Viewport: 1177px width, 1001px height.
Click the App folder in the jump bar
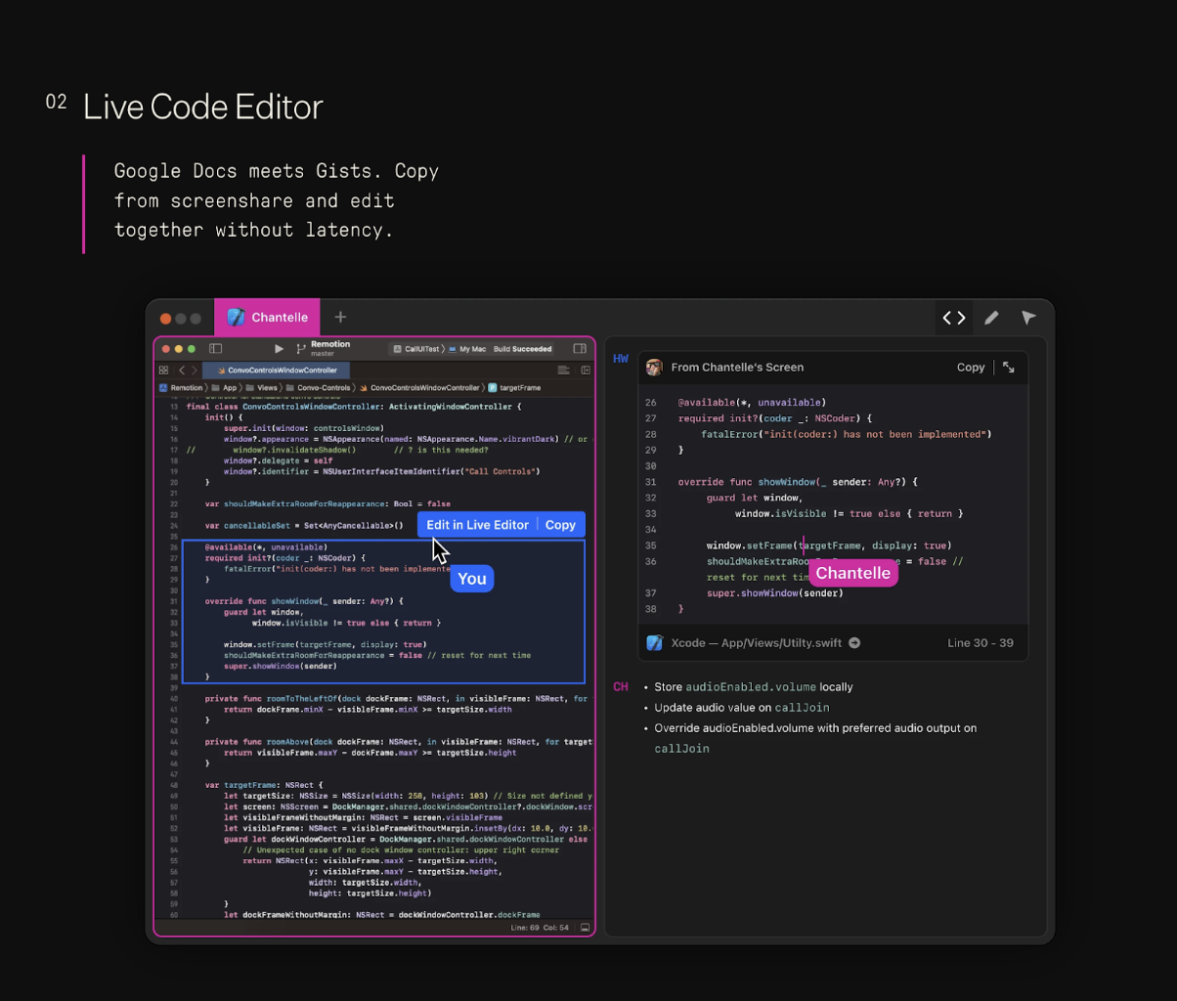pos(225,388)
